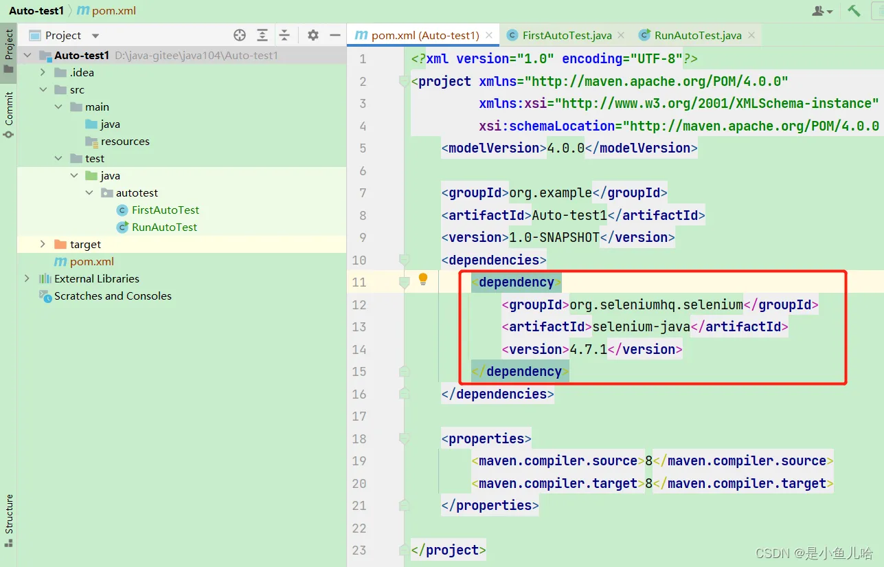Collapse the test folder
This screenshot has width=884, height=567.
58,158
